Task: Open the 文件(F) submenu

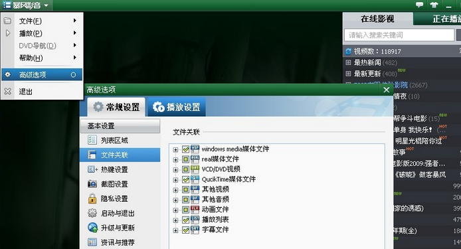Action: click(x=42, y=21)
